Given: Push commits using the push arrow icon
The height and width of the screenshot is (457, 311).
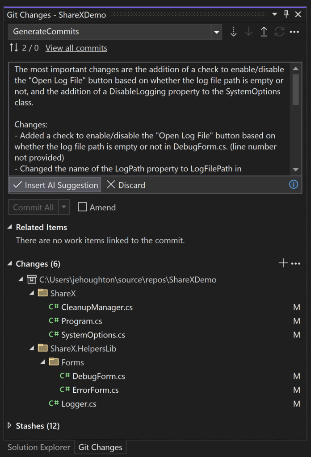Looking at the screenshot, I should point(264,32).
